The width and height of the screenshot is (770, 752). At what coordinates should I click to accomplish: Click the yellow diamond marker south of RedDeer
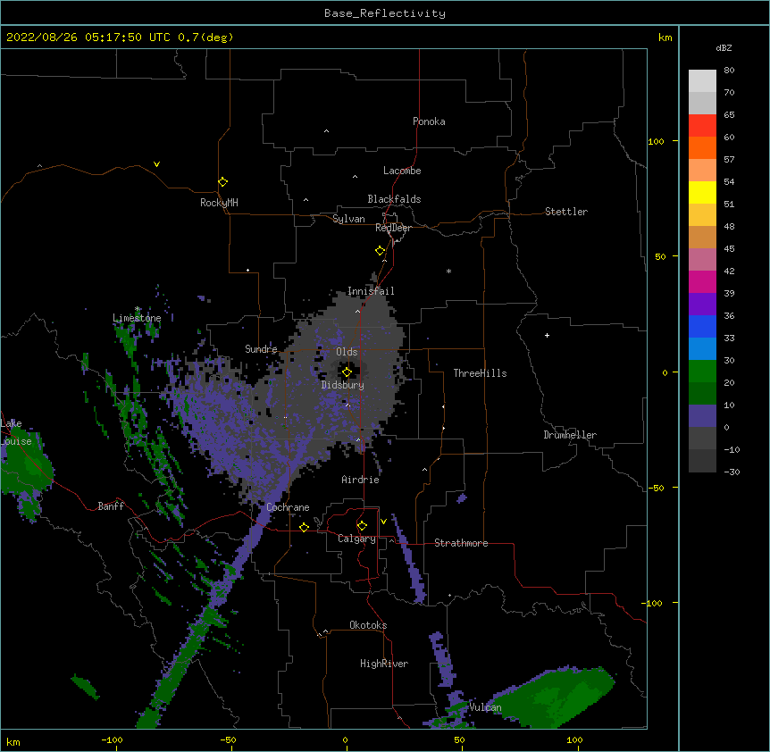[x=380, y=251]
